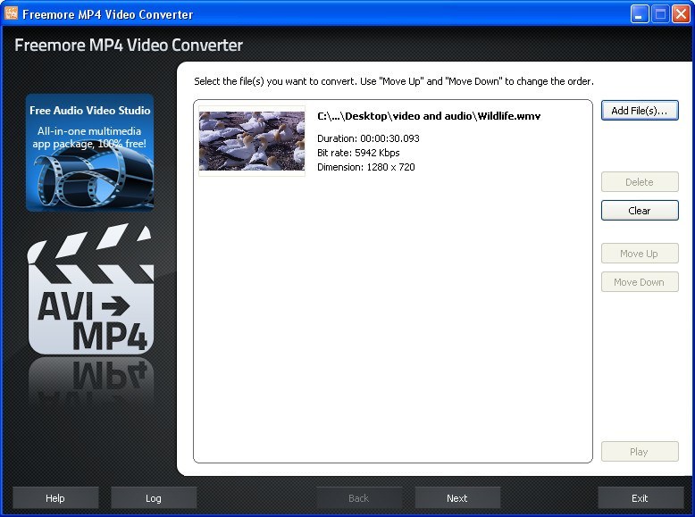Click the Duration: 00:00:30.093 text
The height and width of the screenshot is (517, 695).
[368, 138]
